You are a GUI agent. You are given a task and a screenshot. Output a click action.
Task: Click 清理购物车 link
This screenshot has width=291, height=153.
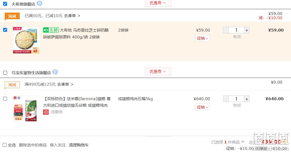79,145
